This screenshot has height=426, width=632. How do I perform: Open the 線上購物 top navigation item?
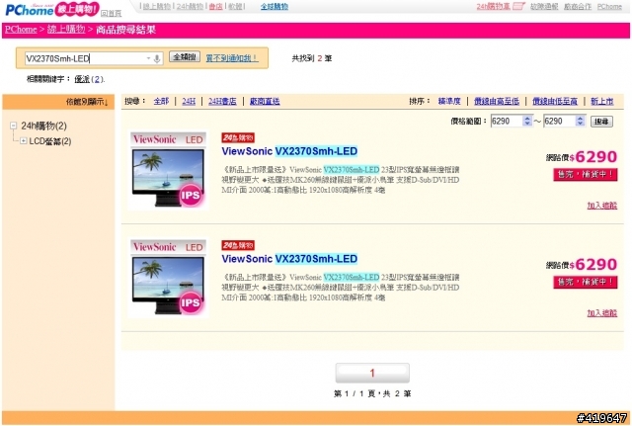click(x=157, y=7)
